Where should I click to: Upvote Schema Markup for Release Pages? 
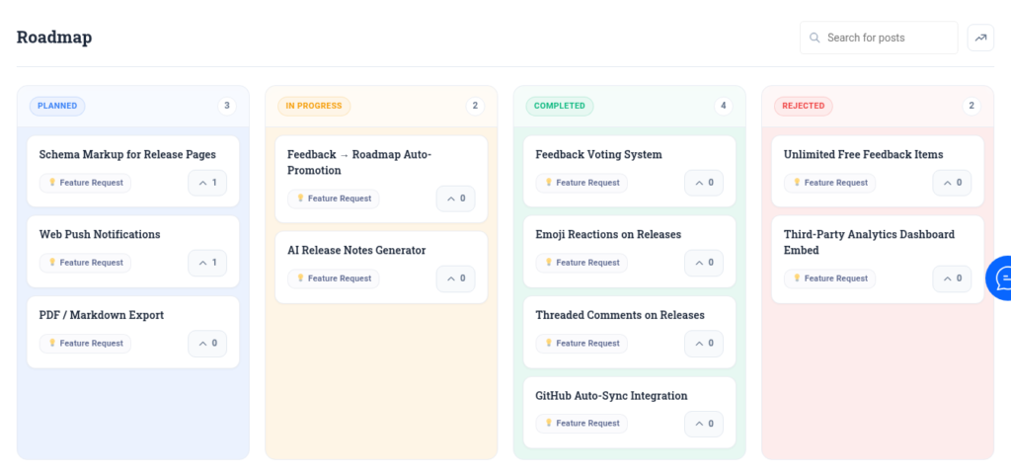tap(207, 183)
